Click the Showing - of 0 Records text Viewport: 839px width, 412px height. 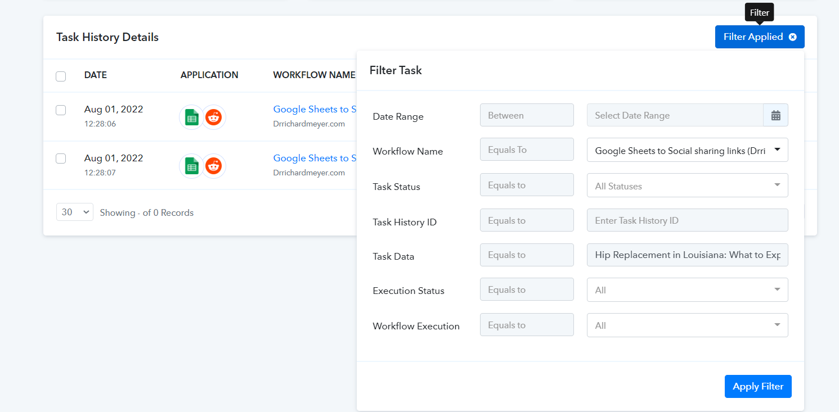coord(147,212)
